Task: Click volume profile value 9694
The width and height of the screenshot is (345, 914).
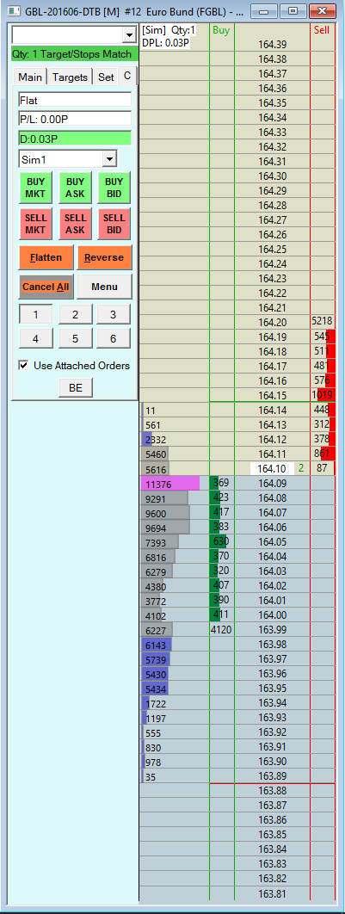Action: 165,527
